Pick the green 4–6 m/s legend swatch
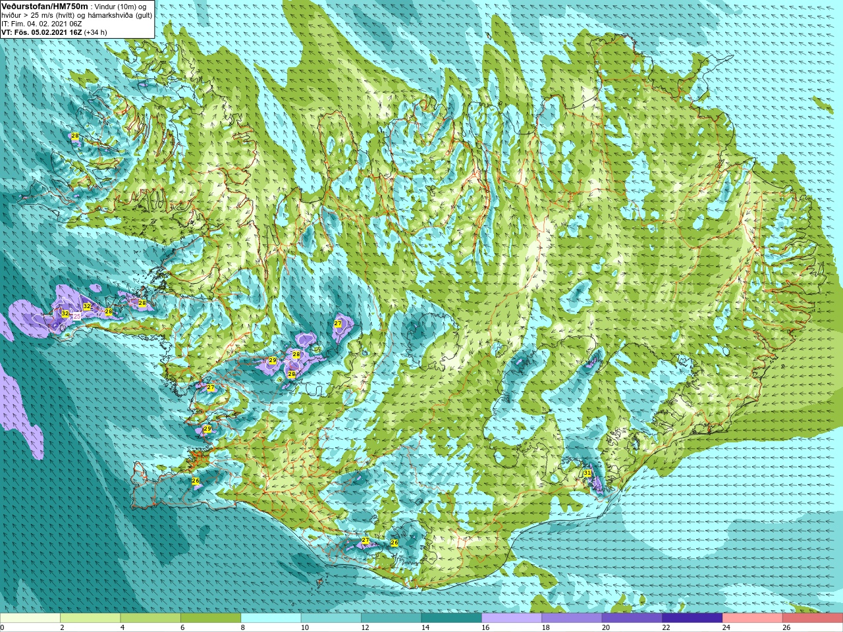The height and width of the screenshot is (632, 843). pyautogui.click(x=151, y=618)
